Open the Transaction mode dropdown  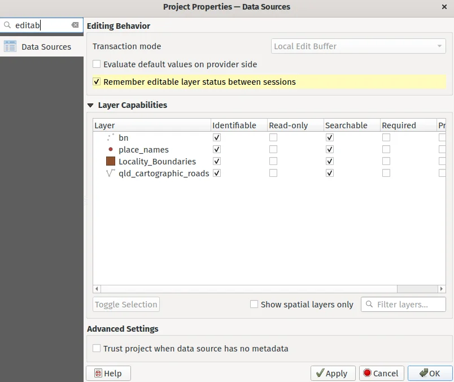click(358, 46)
